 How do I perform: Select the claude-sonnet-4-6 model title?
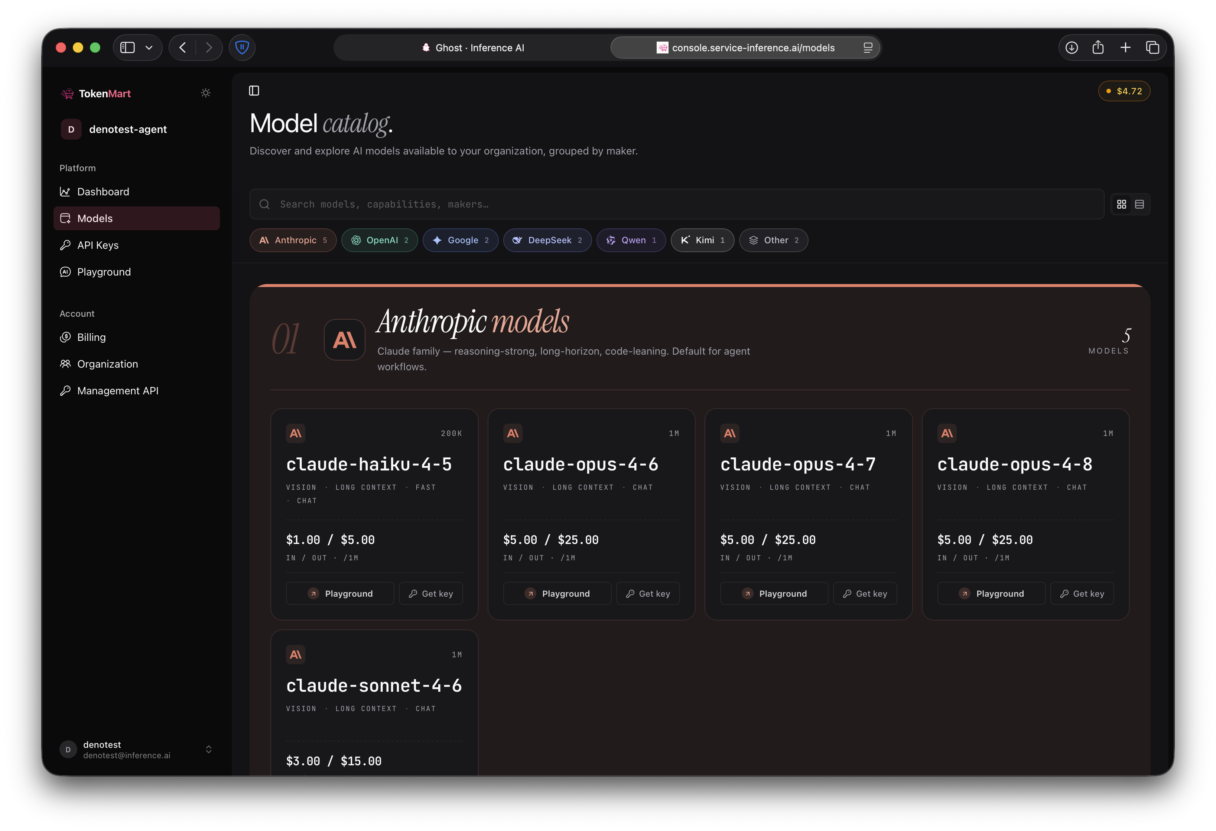[x=374, y=685]
